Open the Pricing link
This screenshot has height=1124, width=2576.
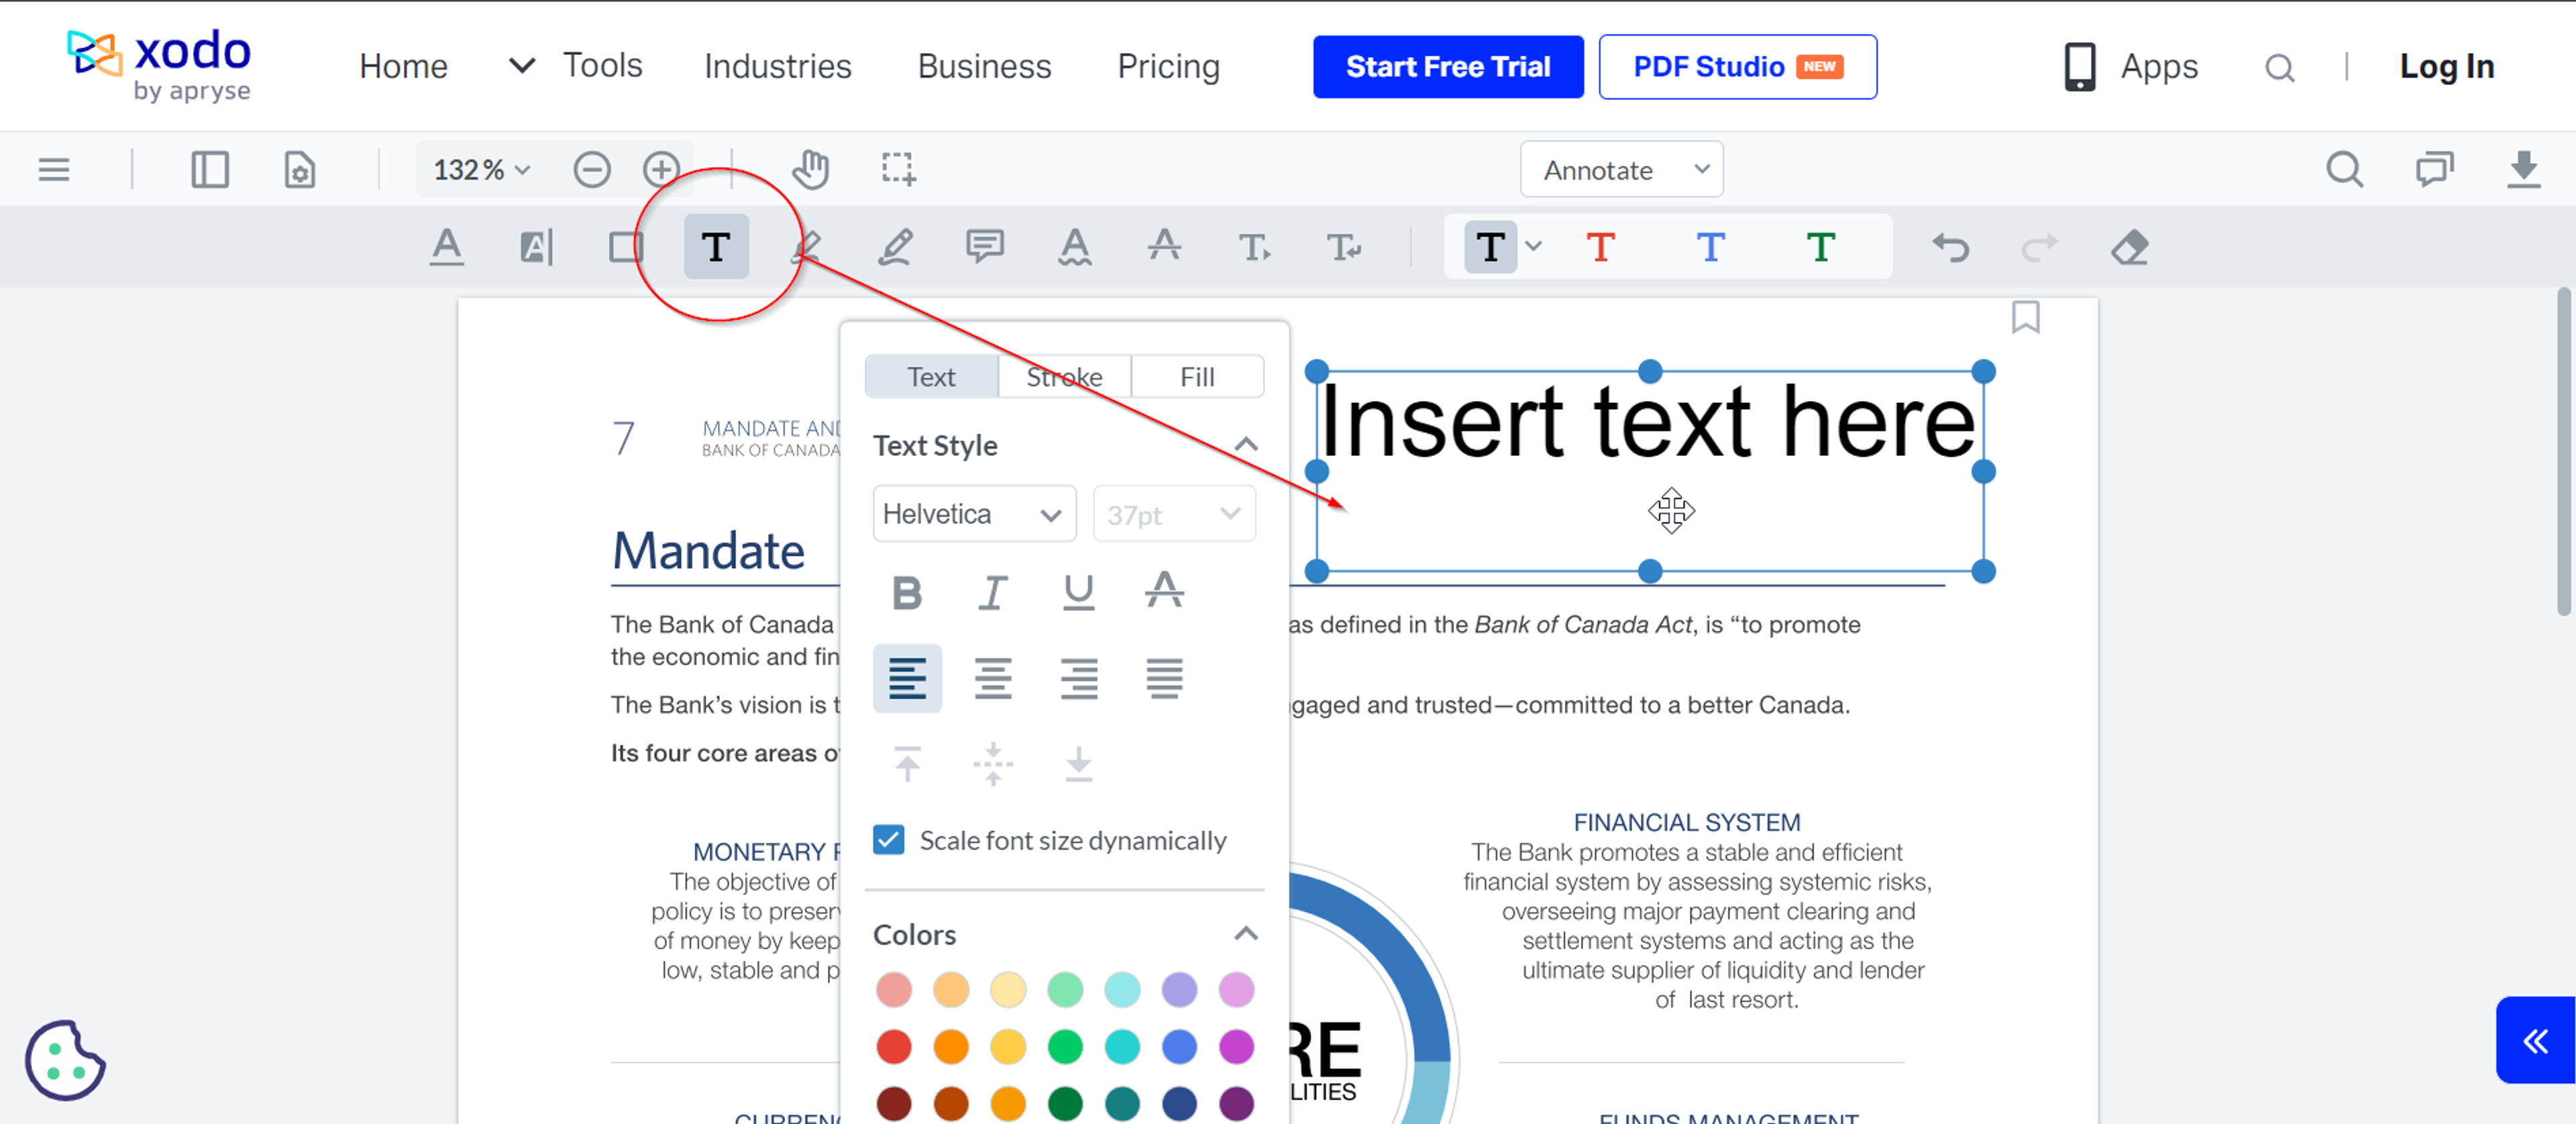(x=1168, y=67)
